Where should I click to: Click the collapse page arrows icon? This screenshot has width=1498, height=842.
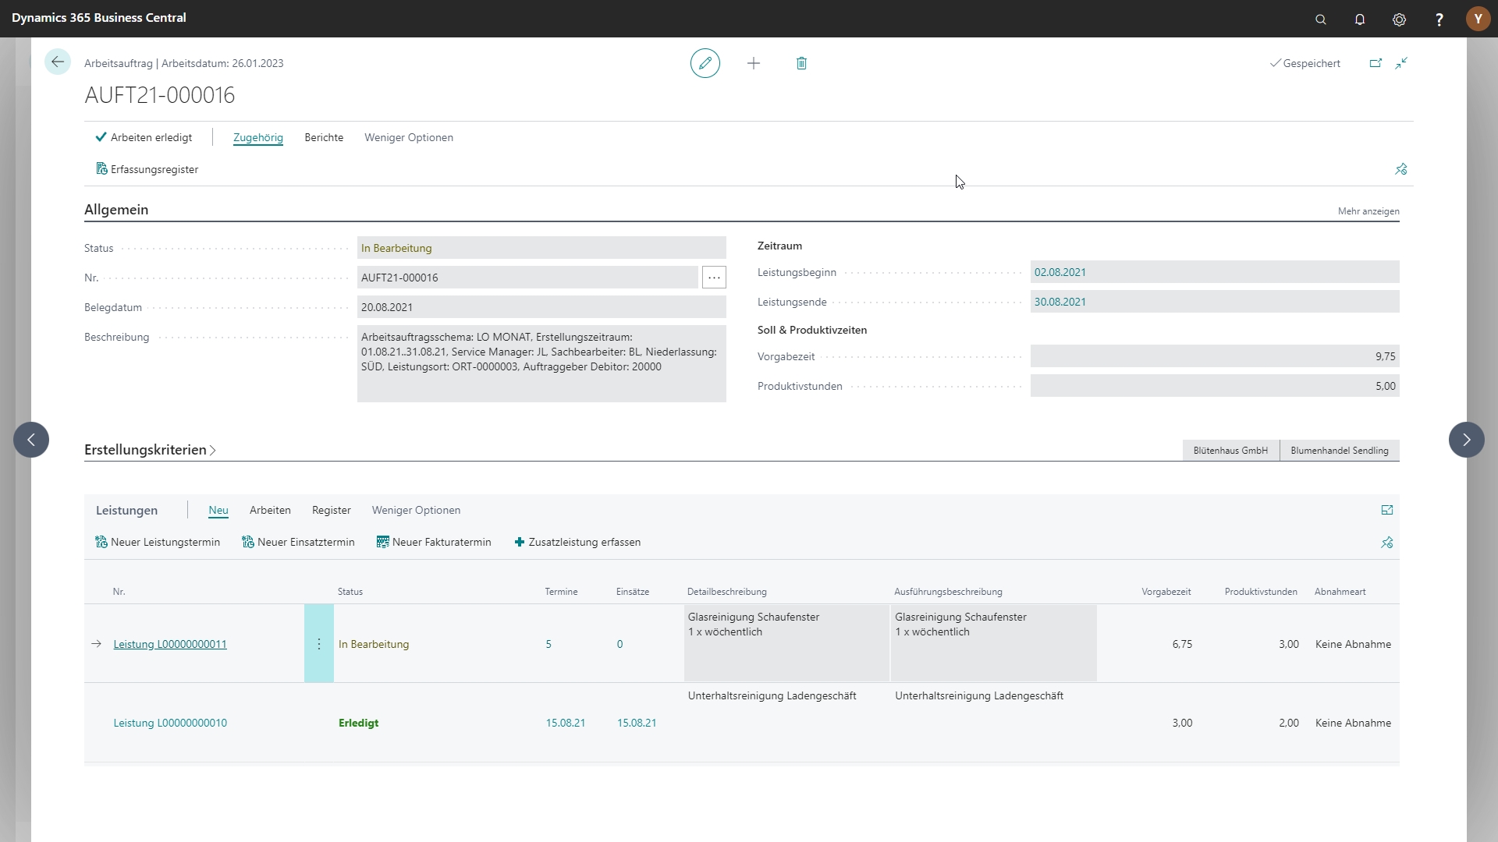click(x=1402, y=63)
